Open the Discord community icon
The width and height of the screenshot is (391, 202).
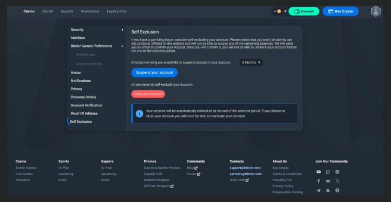[x=328, y=181]
